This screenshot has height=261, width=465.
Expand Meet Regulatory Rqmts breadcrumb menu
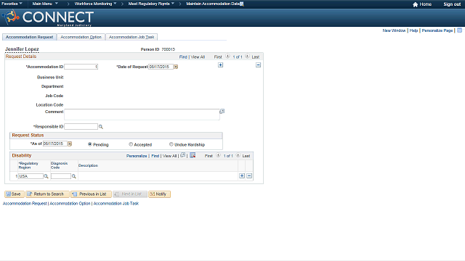pos(151,4)
